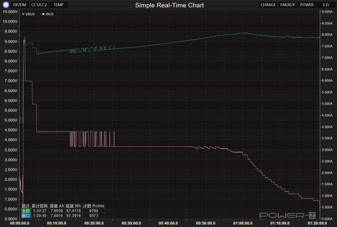The width and height of the screenshot is (337, 227).
Task: Toggle the CC1/CC2 data series
Action: click(39, 5)
